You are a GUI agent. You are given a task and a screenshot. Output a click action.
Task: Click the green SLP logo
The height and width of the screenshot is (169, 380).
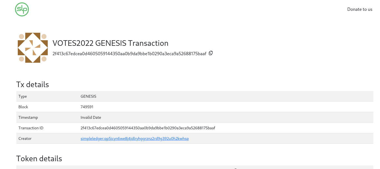22,9
